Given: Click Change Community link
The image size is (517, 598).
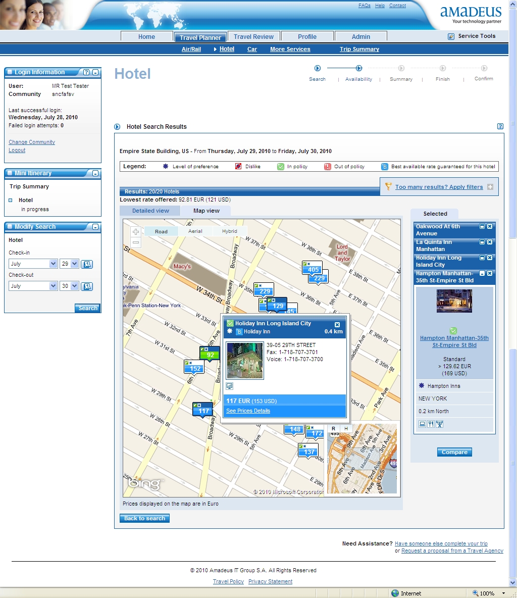Looking at the screenshot, I should click(x=32, y=142).
